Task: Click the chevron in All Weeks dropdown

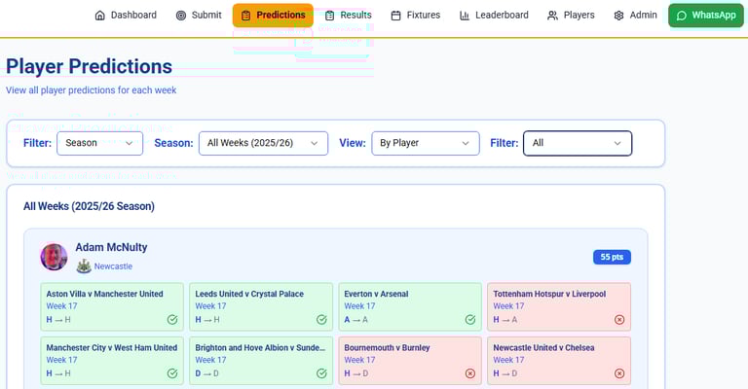Action: 314,143
